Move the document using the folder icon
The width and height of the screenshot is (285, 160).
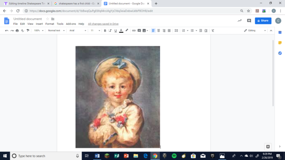53,19
